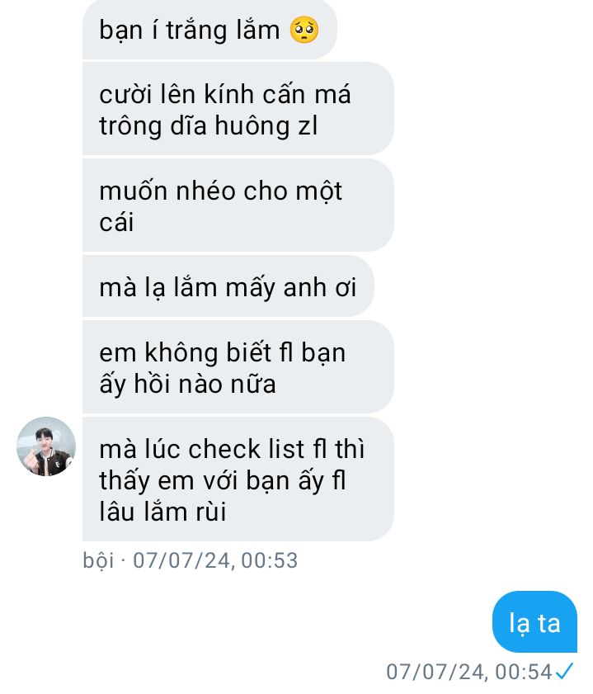
Task: Click the blue sent-message checkmark
Action: click(565, 671)
